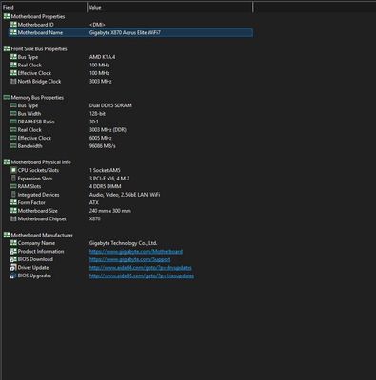This screenshot has height=380, width=376.
Task: Click the Integrated Devices row icon
Action: point(13,195)
